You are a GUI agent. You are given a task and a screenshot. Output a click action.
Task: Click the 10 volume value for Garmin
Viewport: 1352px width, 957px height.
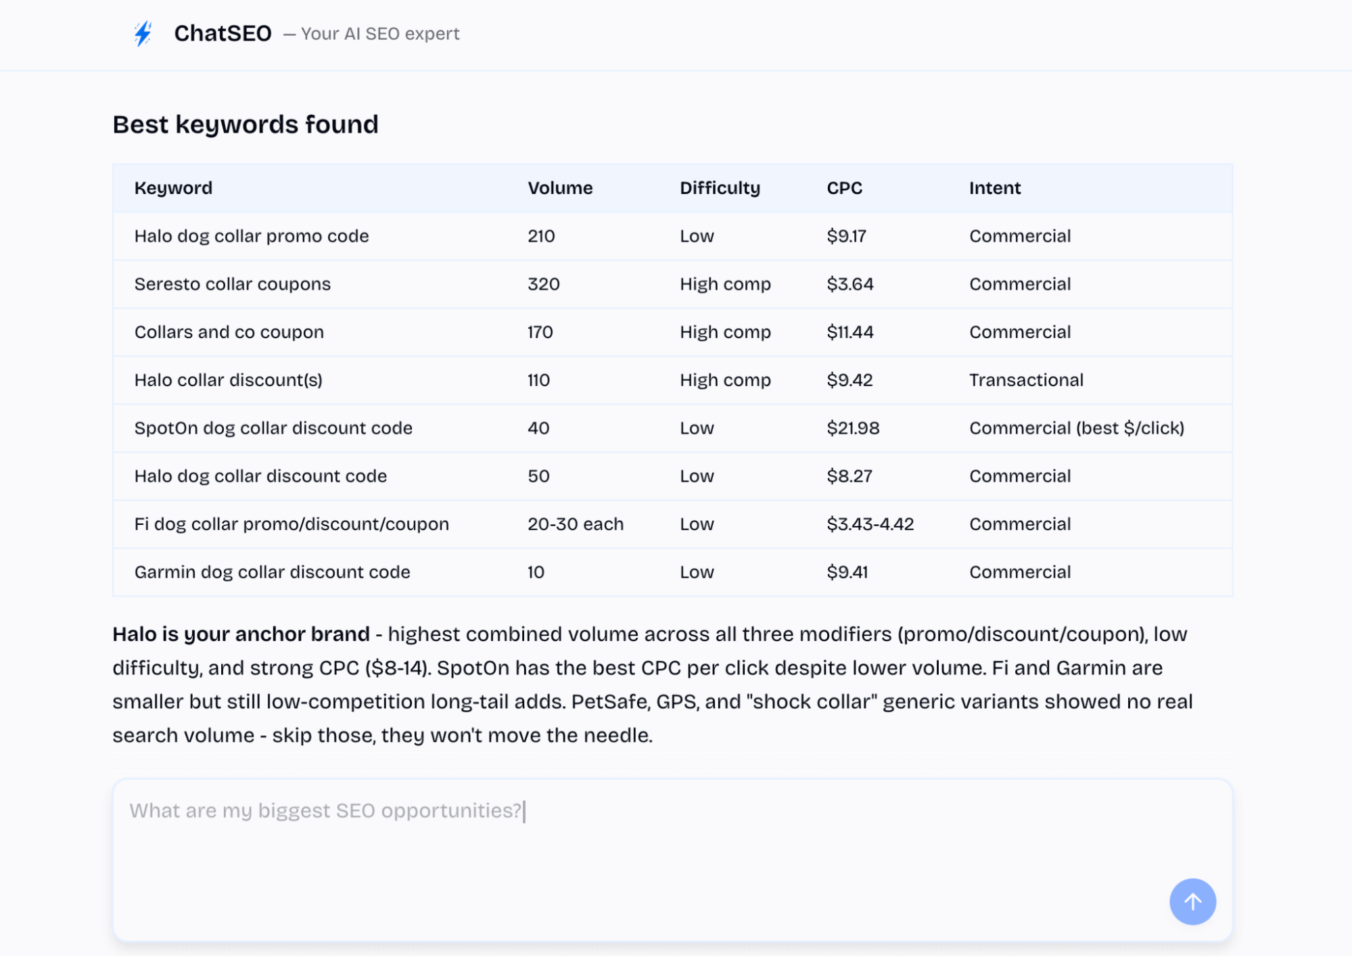536,572
